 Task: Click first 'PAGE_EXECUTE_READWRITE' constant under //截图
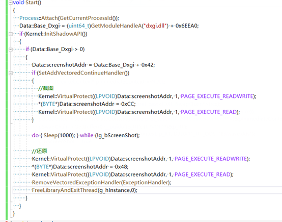tap(217, 96)
